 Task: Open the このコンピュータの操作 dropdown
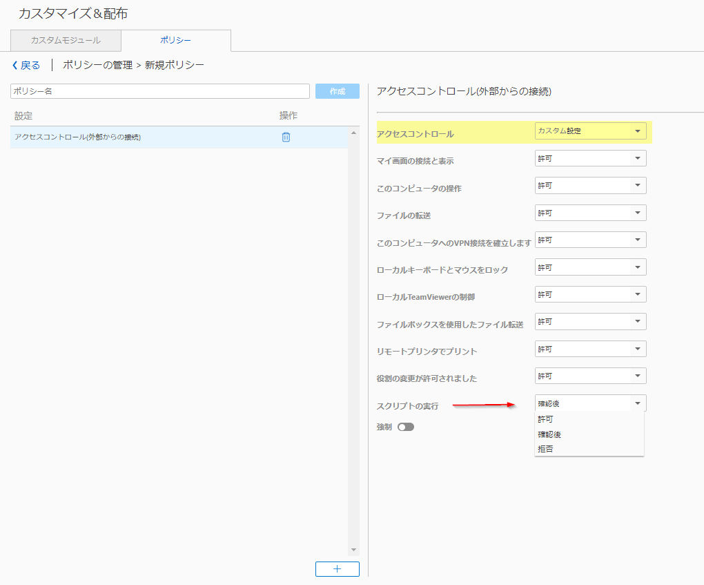tap(590, 186)
